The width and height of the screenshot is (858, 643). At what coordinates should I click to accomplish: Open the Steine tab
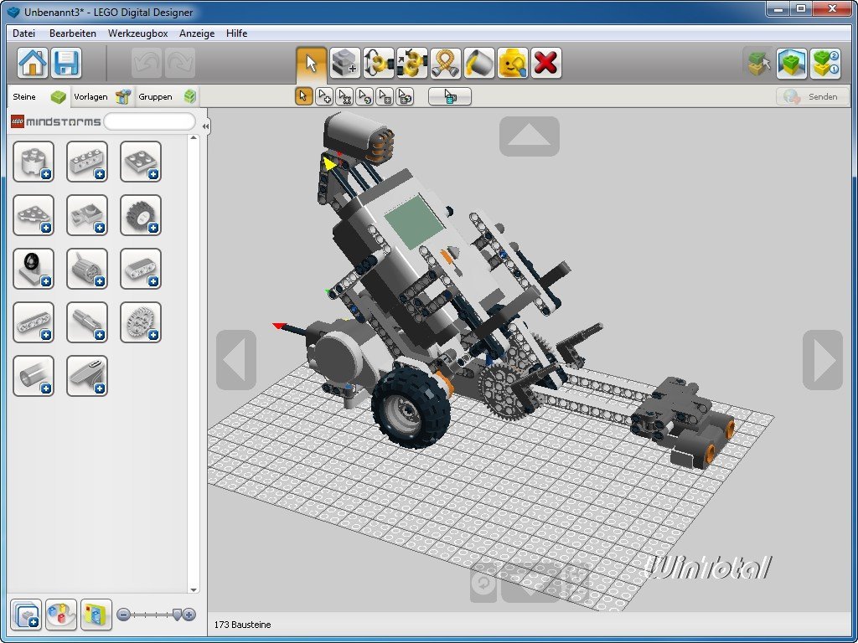(x=39, y=97)
